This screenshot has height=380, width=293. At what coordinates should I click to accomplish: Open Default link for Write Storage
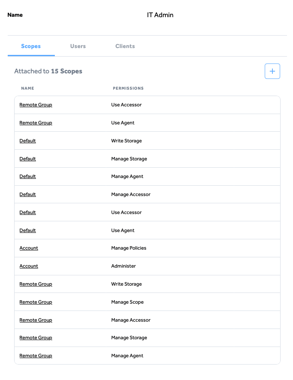(27, 141)
